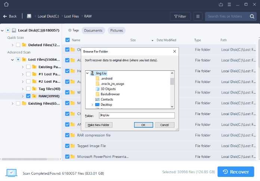This screenshot has width=260, height=181.
Task: Select the .oracle_jre_usage folder
Action: pos(112,84)
